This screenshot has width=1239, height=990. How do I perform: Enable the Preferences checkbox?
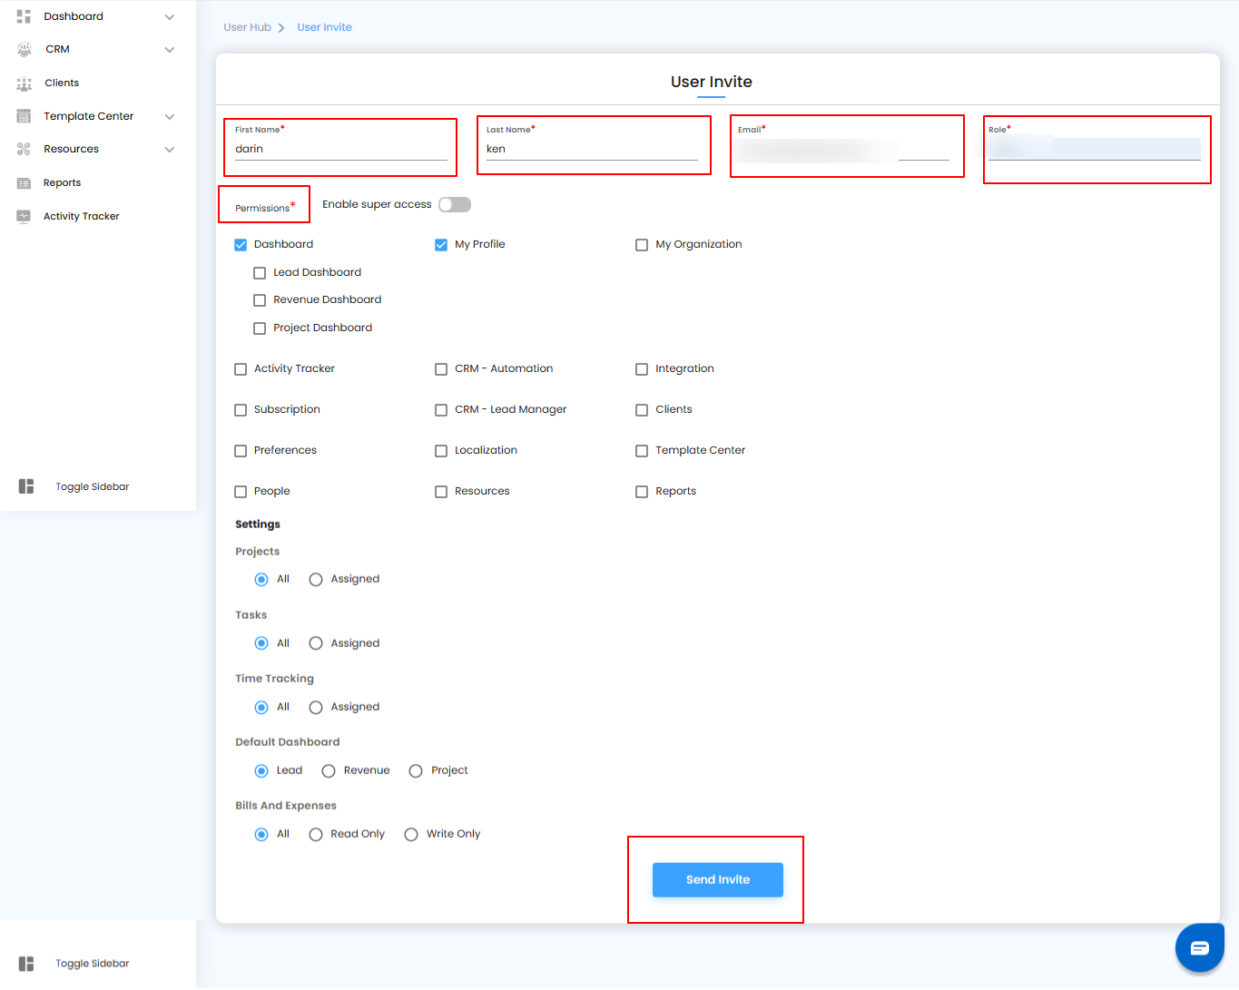(241, 451)
